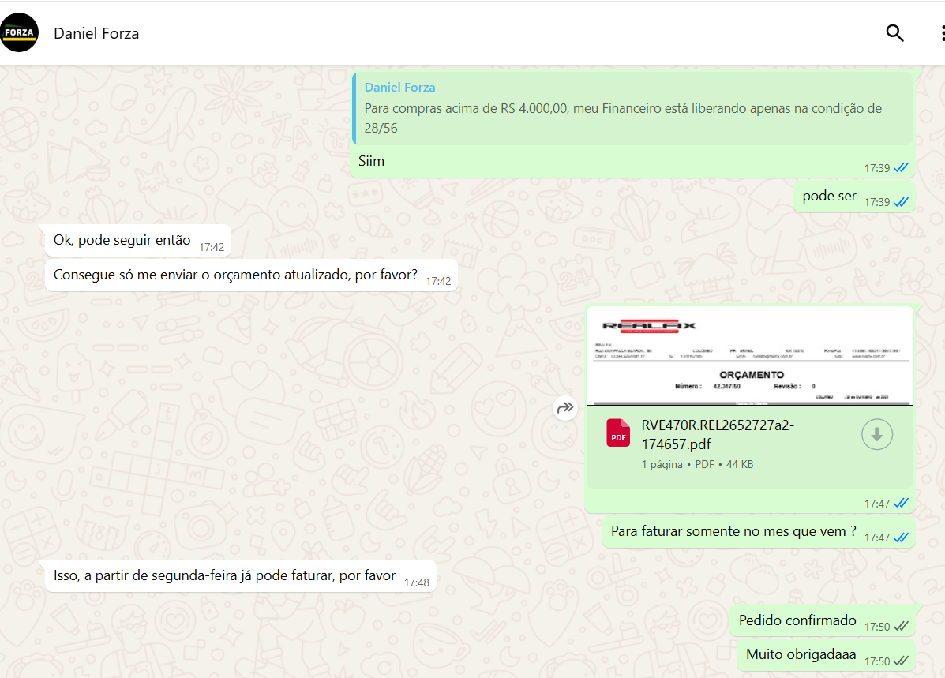
Task: Open the chat search magnifier icon
Action: tap(894, 33)
